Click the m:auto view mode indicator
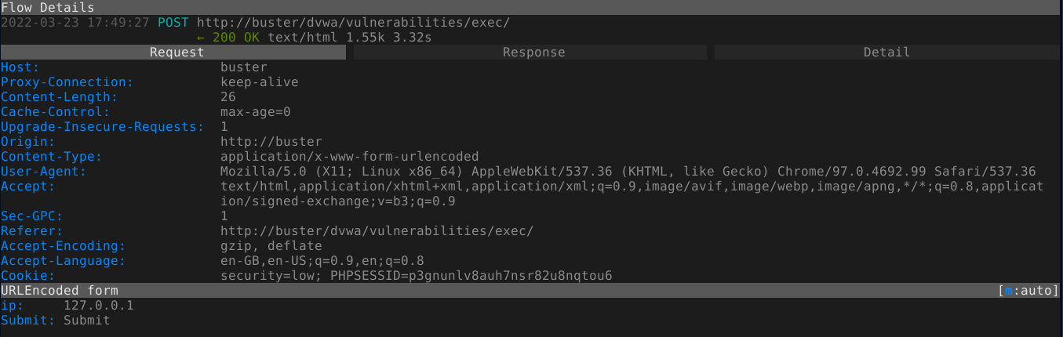The height and width of the screenshot is (337, 1063). [1027, 291]
